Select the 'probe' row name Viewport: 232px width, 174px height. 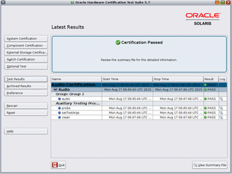tap(66, 108)
